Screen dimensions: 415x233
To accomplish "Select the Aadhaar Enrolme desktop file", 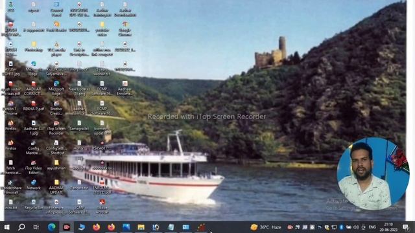I will (x=125, y=88).
